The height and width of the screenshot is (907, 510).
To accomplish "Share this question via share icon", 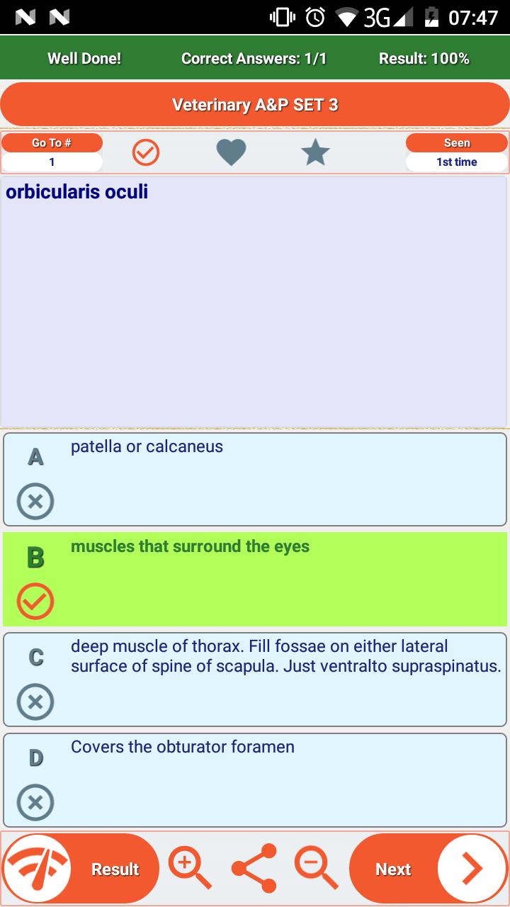I will click(x=254, y=869).
